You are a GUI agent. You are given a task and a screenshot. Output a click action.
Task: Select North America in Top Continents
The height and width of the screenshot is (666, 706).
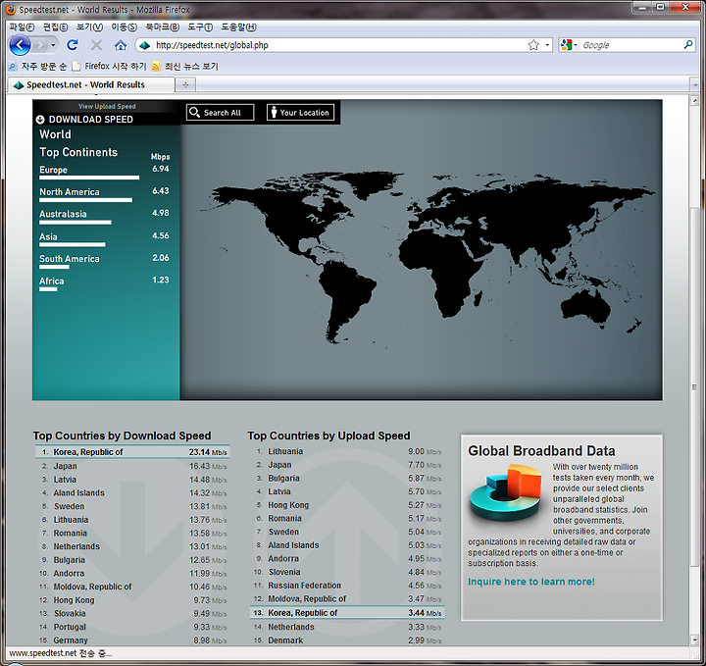pos(70,192)
